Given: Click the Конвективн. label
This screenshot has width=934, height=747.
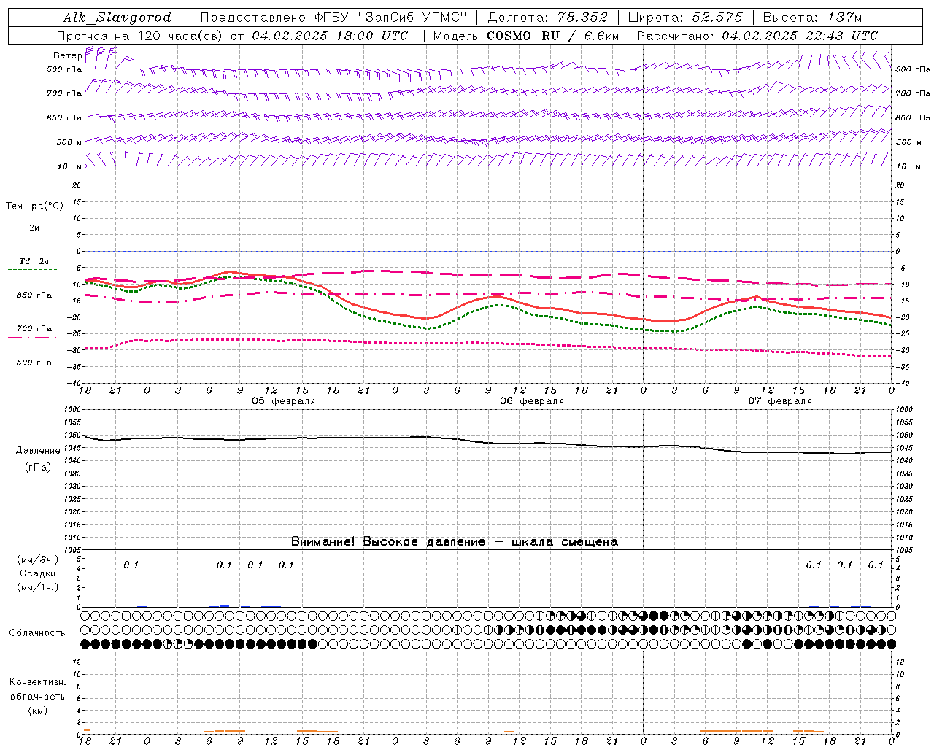Looking at the screenshot, I should click(37, 682).
